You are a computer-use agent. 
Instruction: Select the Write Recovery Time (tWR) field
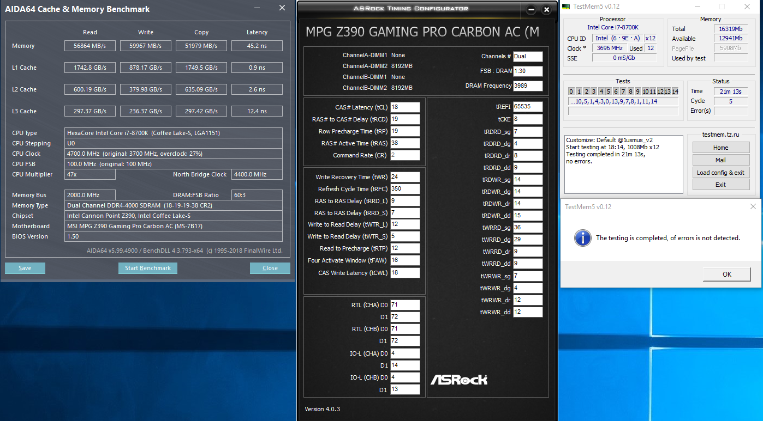coord(405,177)
